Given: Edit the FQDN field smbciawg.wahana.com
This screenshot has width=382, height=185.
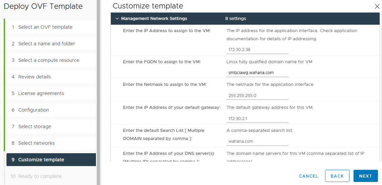Looking at the screenshot, I should pyautogui.click(x=257, y=73).
